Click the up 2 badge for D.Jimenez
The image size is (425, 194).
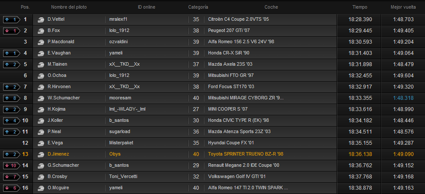click(x=12, y=154)
